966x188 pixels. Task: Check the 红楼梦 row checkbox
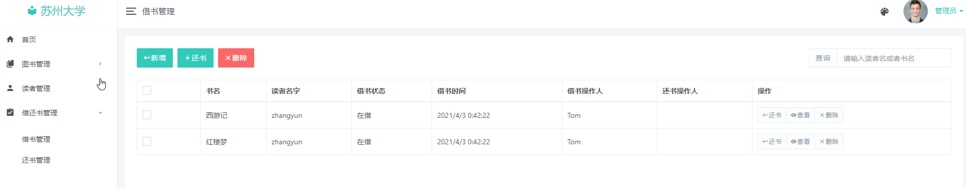click(x=147, y=141)
